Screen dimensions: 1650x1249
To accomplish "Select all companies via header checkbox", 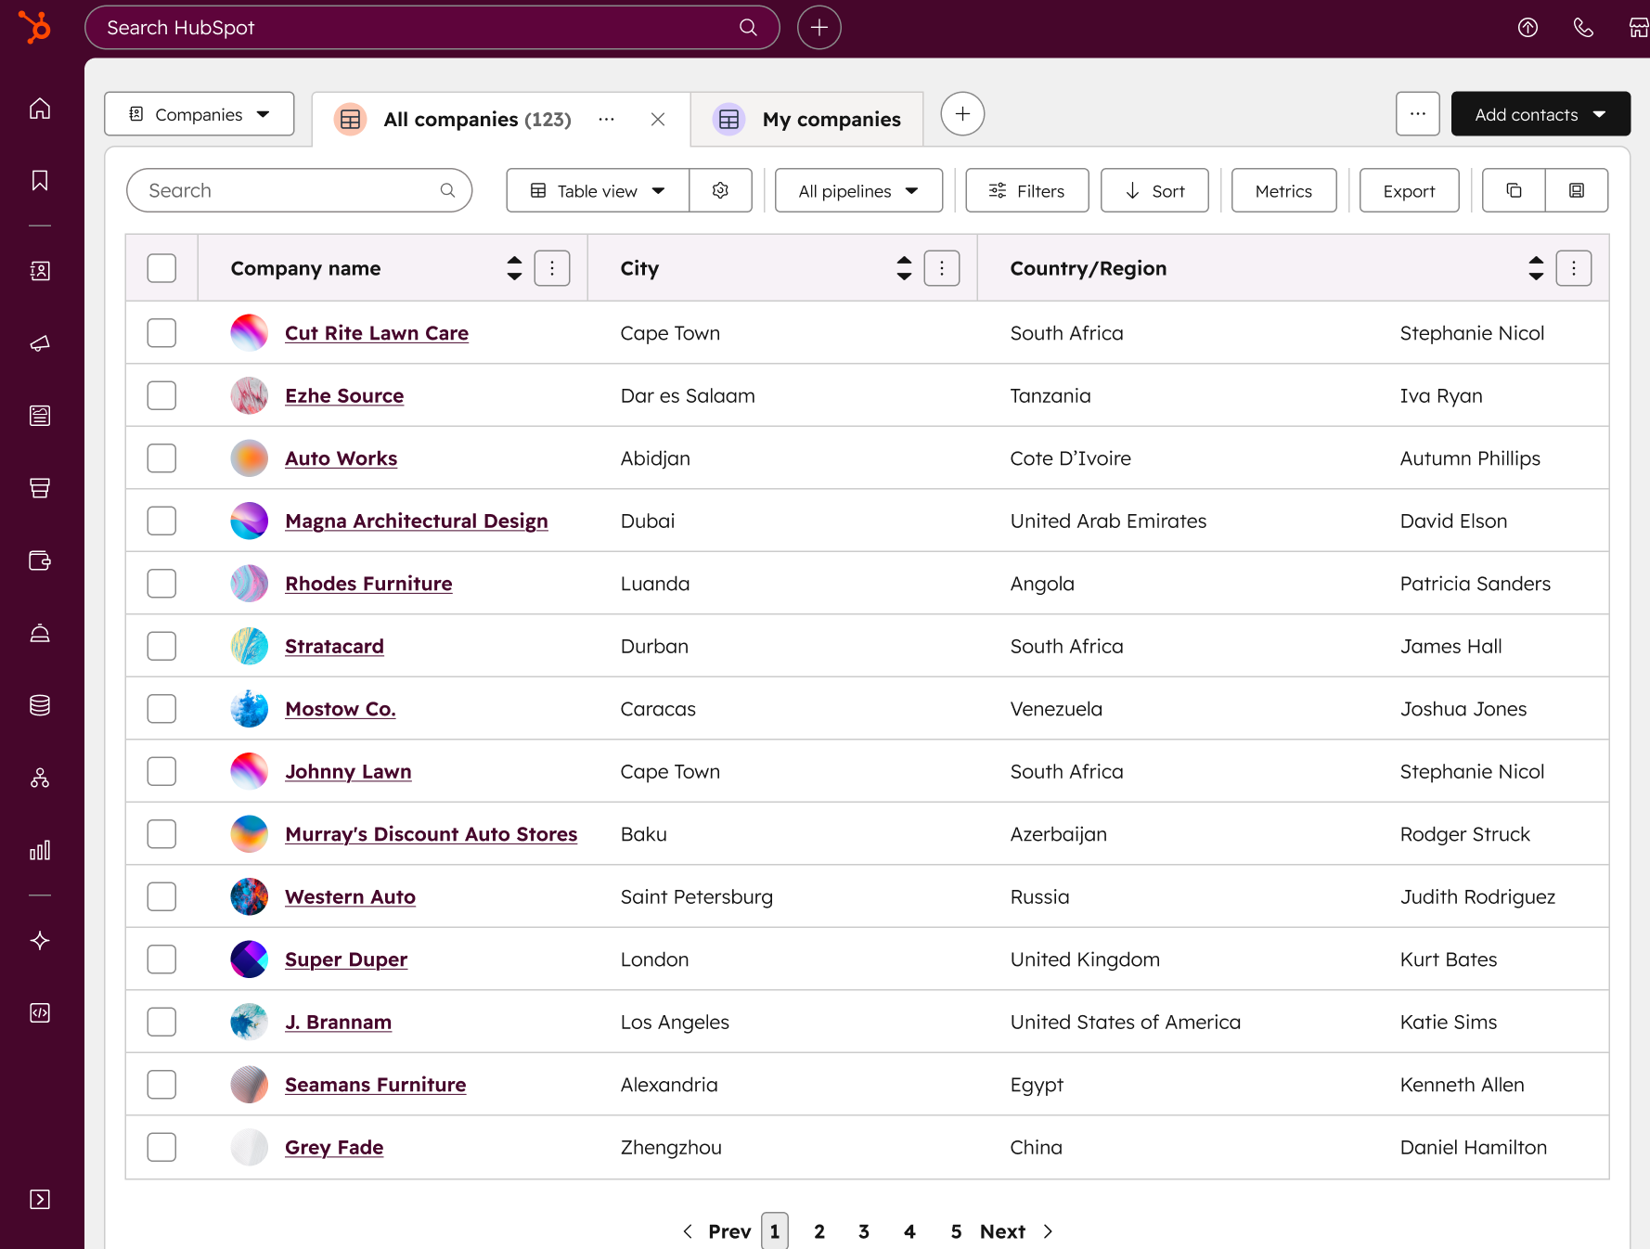I will tap(161, 267).
